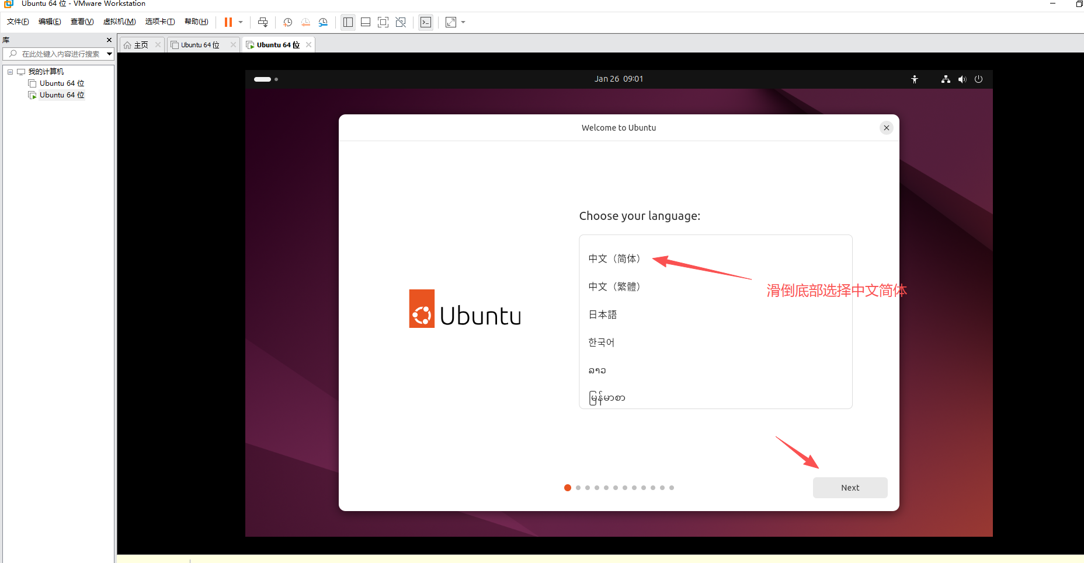
Task: Select 我的计算机 in the library tree
Action: pos(46,72)
